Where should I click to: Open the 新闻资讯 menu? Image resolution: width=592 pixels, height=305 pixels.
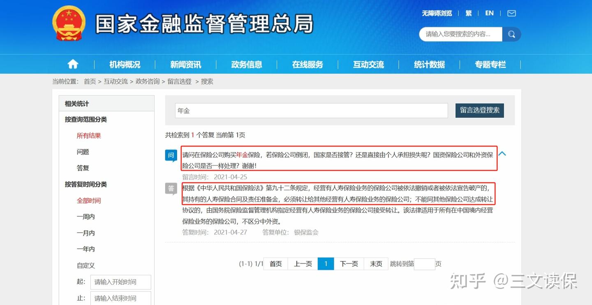[185, 65]
